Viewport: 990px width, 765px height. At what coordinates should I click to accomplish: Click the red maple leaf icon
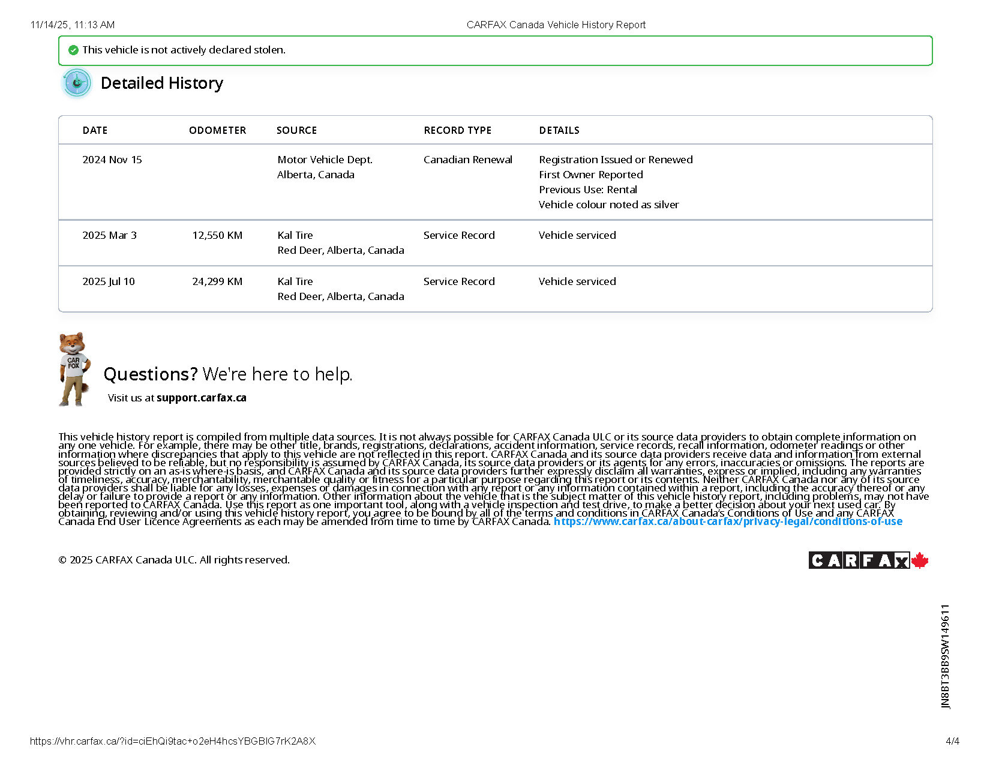(x=920, y=560)
